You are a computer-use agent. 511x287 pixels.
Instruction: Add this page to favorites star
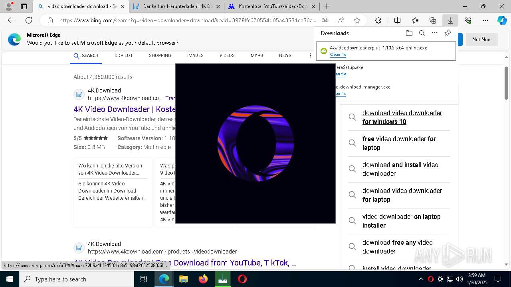(357, 20)
